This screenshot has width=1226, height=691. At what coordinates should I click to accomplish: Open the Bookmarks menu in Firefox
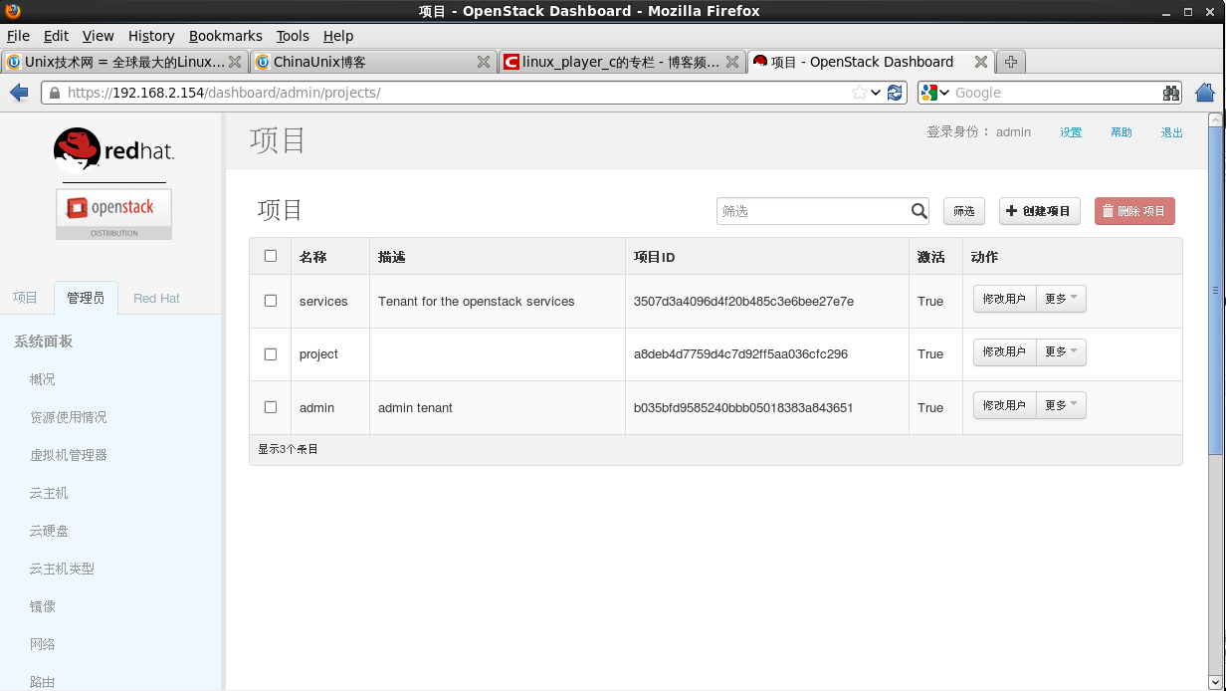pyautogui.click(x=225, y=36)
